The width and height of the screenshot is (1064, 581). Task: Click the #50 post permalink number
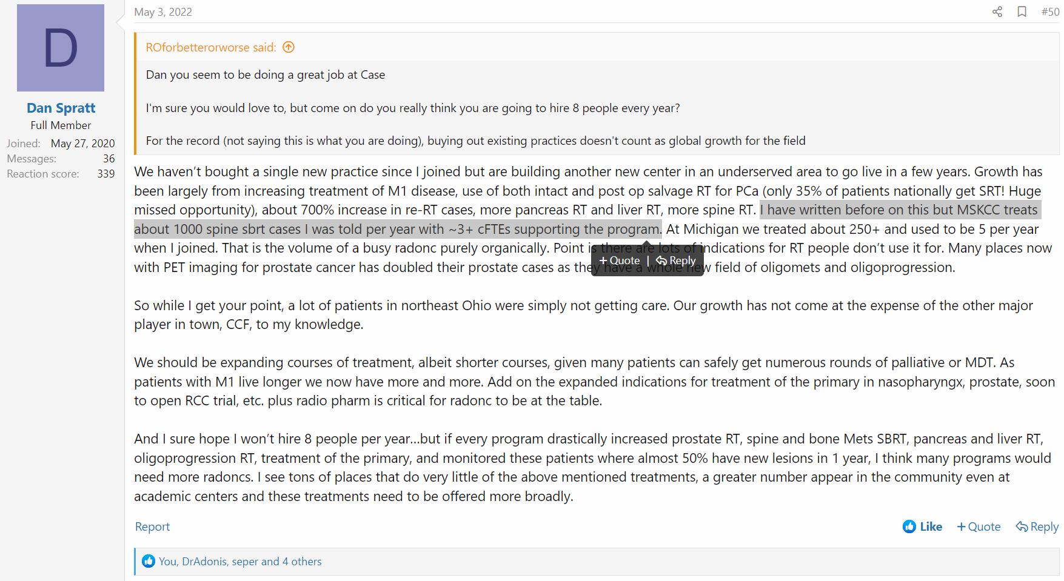click(1050, 12)
